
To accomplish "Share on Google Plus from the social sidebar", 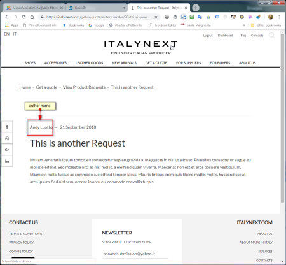I will (7, 150).
